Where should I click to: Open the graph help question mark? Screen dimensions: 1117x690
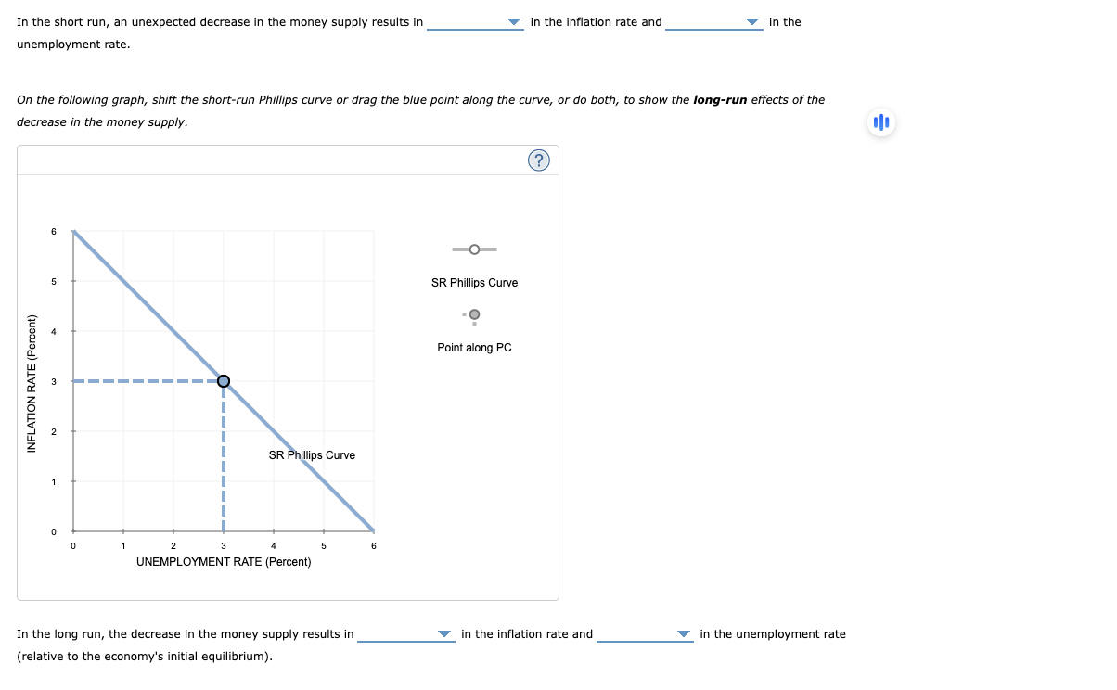pyautogui.click(x=539, y=160)
